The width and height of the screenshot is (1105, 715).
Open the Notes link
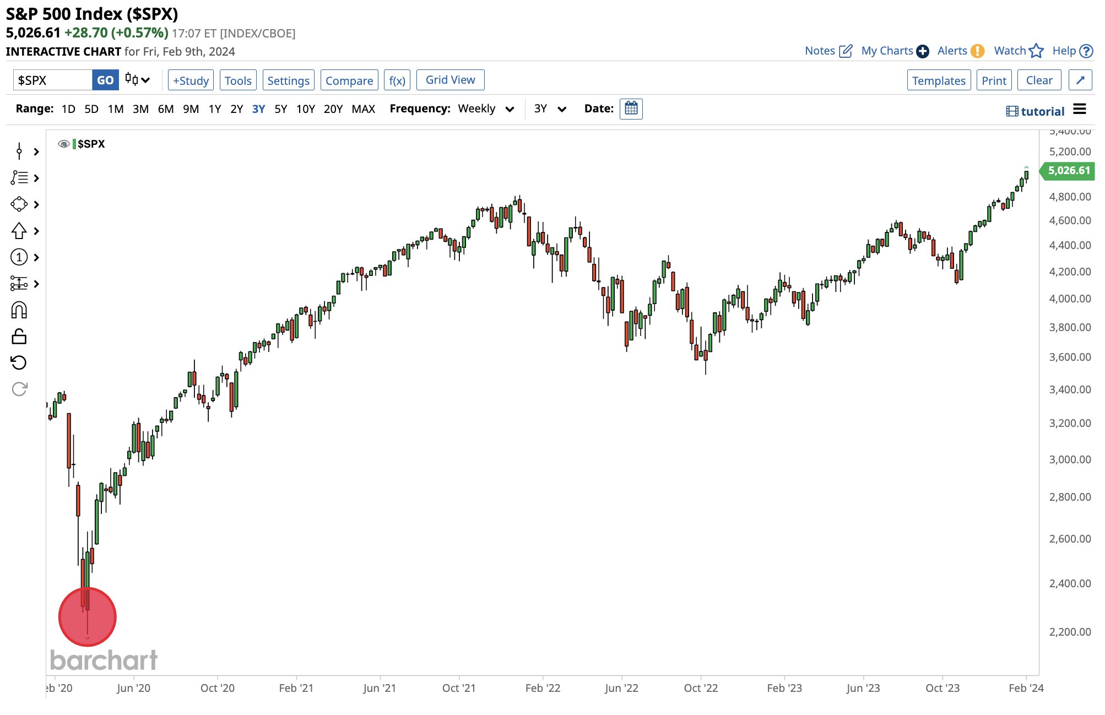click(820, 51)
